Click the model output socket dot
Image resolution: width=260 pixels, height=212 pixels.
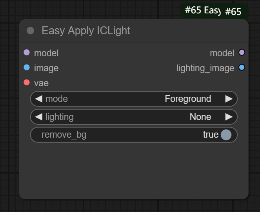(x=242, y=52)
